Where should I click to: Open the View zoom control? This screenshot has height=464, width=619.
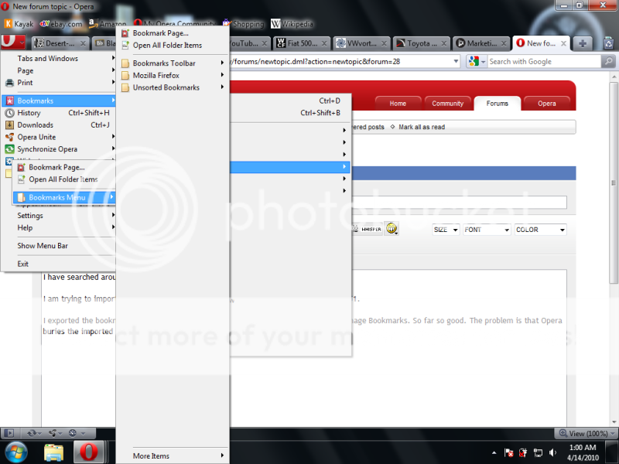[585, 433]
